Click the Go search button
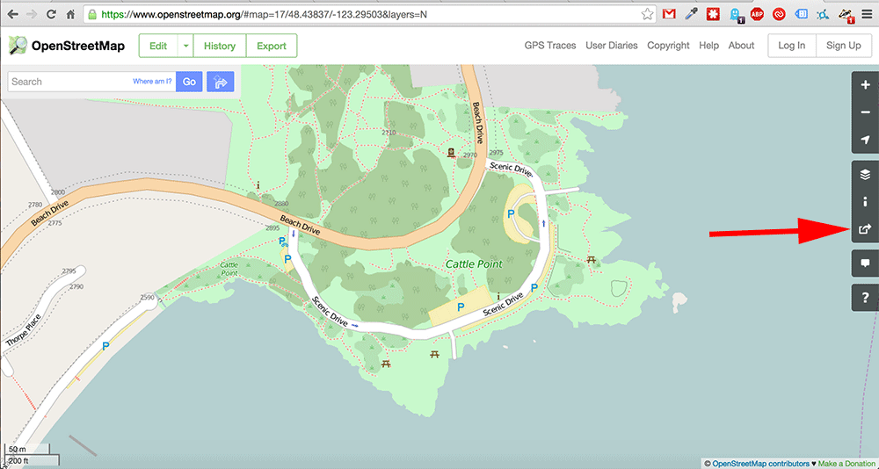Viewport: 879px width, 469px height. click(x=189, y=82)
